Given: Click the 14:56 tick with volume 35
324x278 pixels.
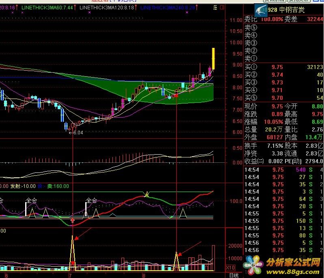Looking at the screenshot, I should 284,250.
